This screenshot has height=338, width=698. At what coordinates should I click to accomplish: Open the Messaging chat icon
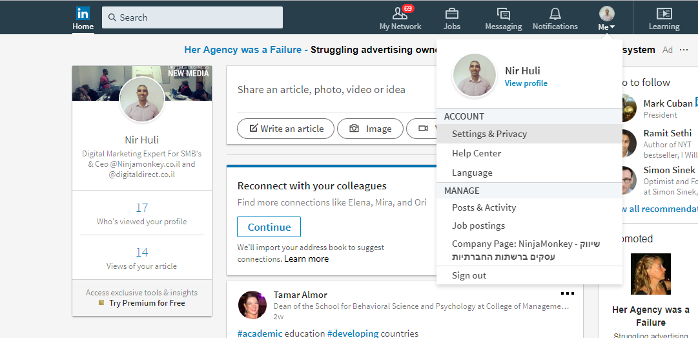(x=504, y=14)
